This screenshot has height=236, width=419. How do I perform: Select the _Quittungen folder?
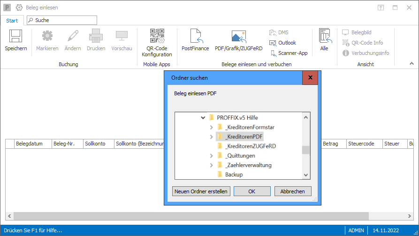coord(240,156)
